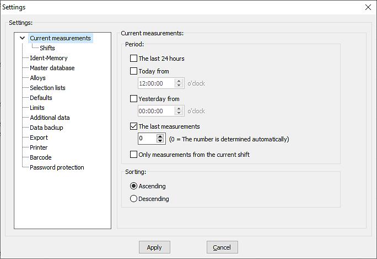Check the Today from option
377x259 pixels.
(x=133, y=71)
